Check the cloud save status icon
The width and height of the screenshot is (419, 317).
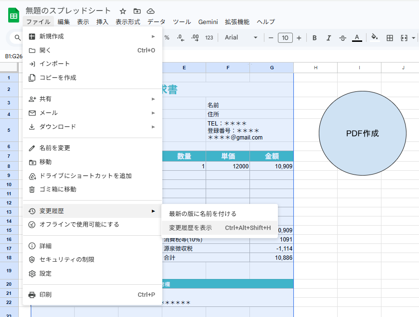coord(151,11)
